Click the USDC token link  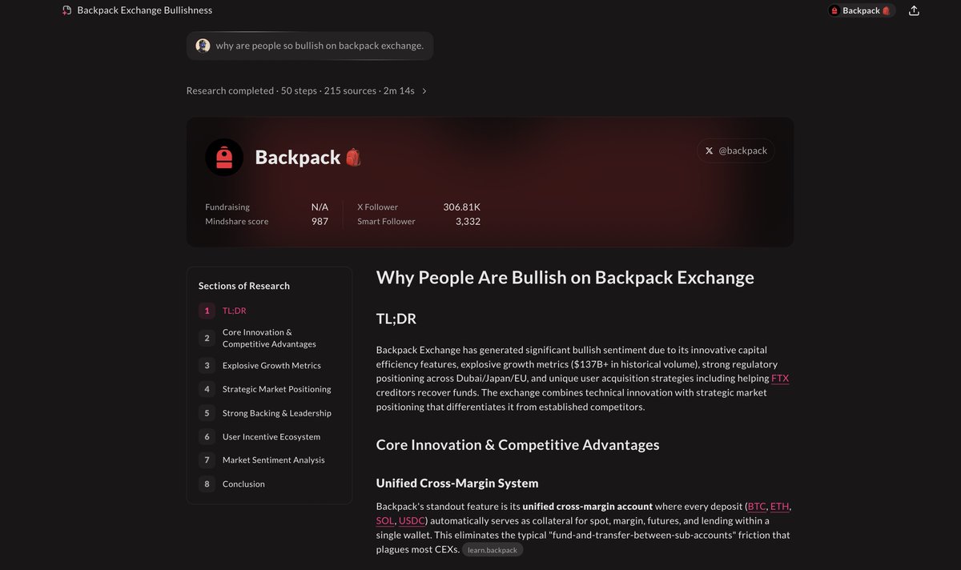(412, 521)
